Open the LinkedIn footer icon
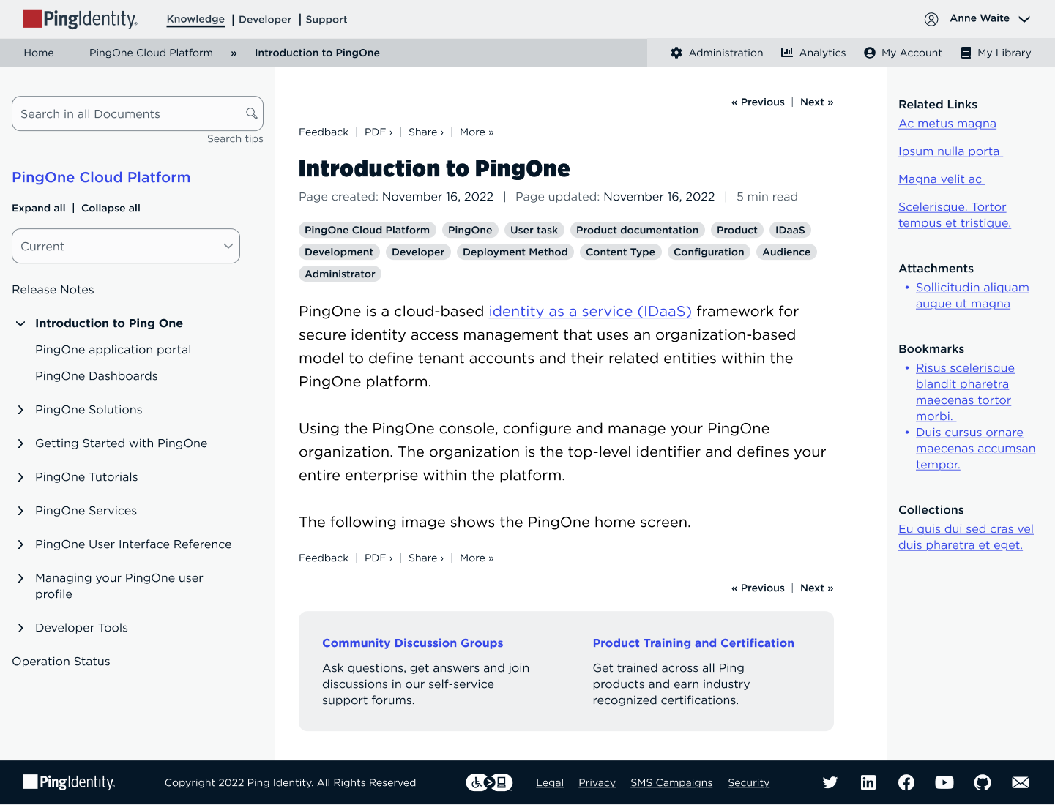The height and width of the screenshot is (805, 1055). (x=868, y=782)
